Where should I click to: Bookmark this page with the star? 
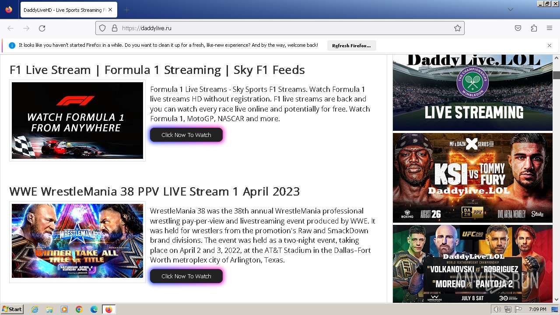point(458,28)
